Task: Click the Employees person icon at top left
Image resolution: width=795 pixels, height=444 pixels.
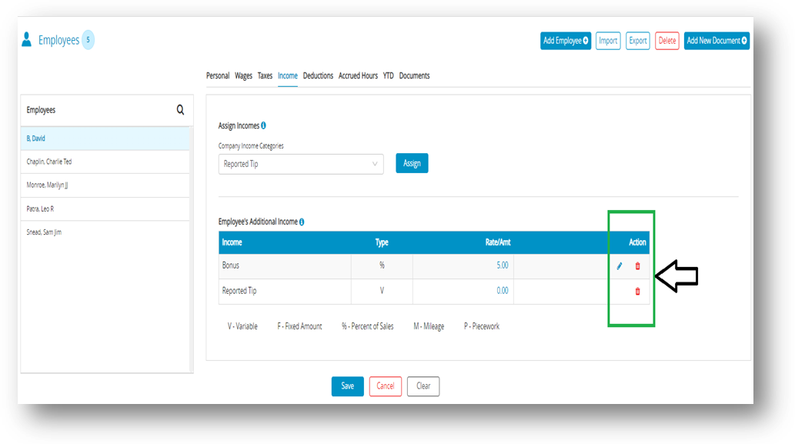Action: (25, 40)
